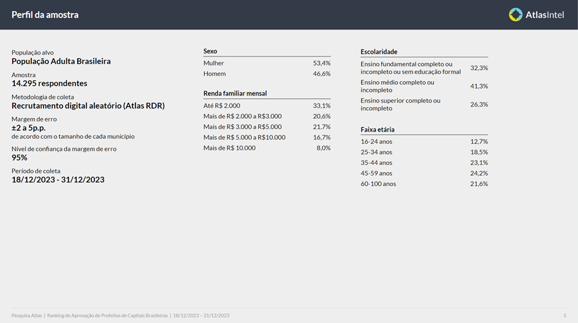The height and width of the screenshot is (323, 578).
Task: Select the 'Homem' row percentage 46,6%
Action: pyautogui.click(x=321, y=74)
